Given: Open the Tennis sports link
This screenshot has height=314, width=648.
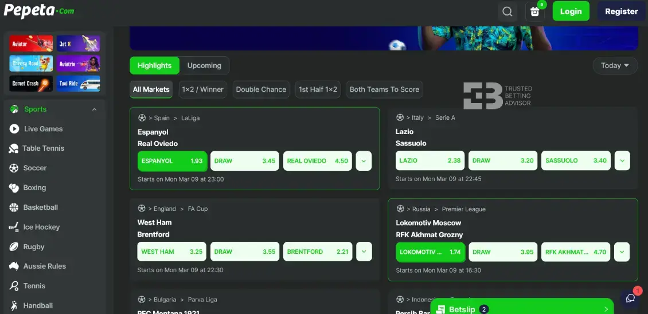Looking at the screenshot, I should pyautogui.click(x=34, y=286).
